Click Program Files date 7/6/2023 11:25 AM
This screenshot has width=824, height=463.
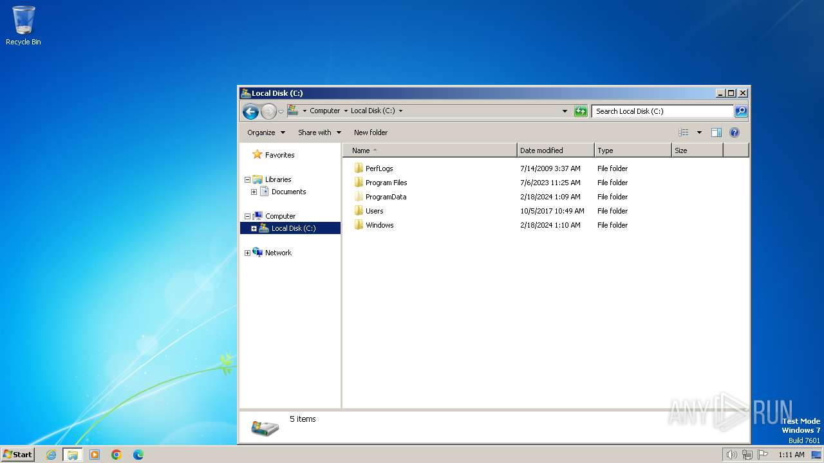(550, 183)
